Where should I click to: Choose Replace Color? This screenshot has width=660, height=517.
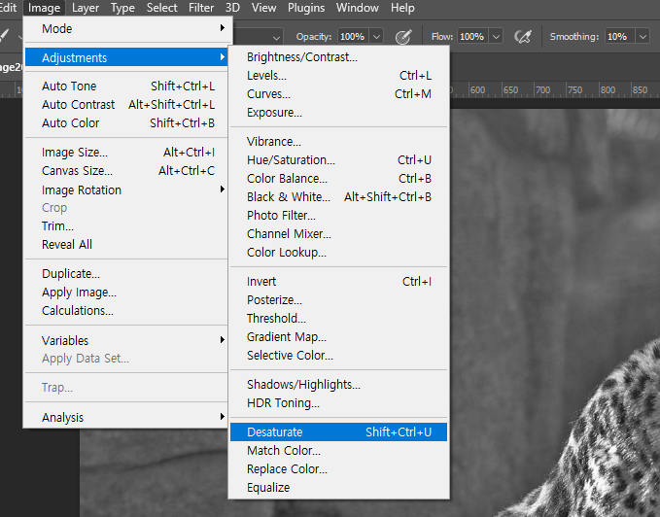click(338, 469)
